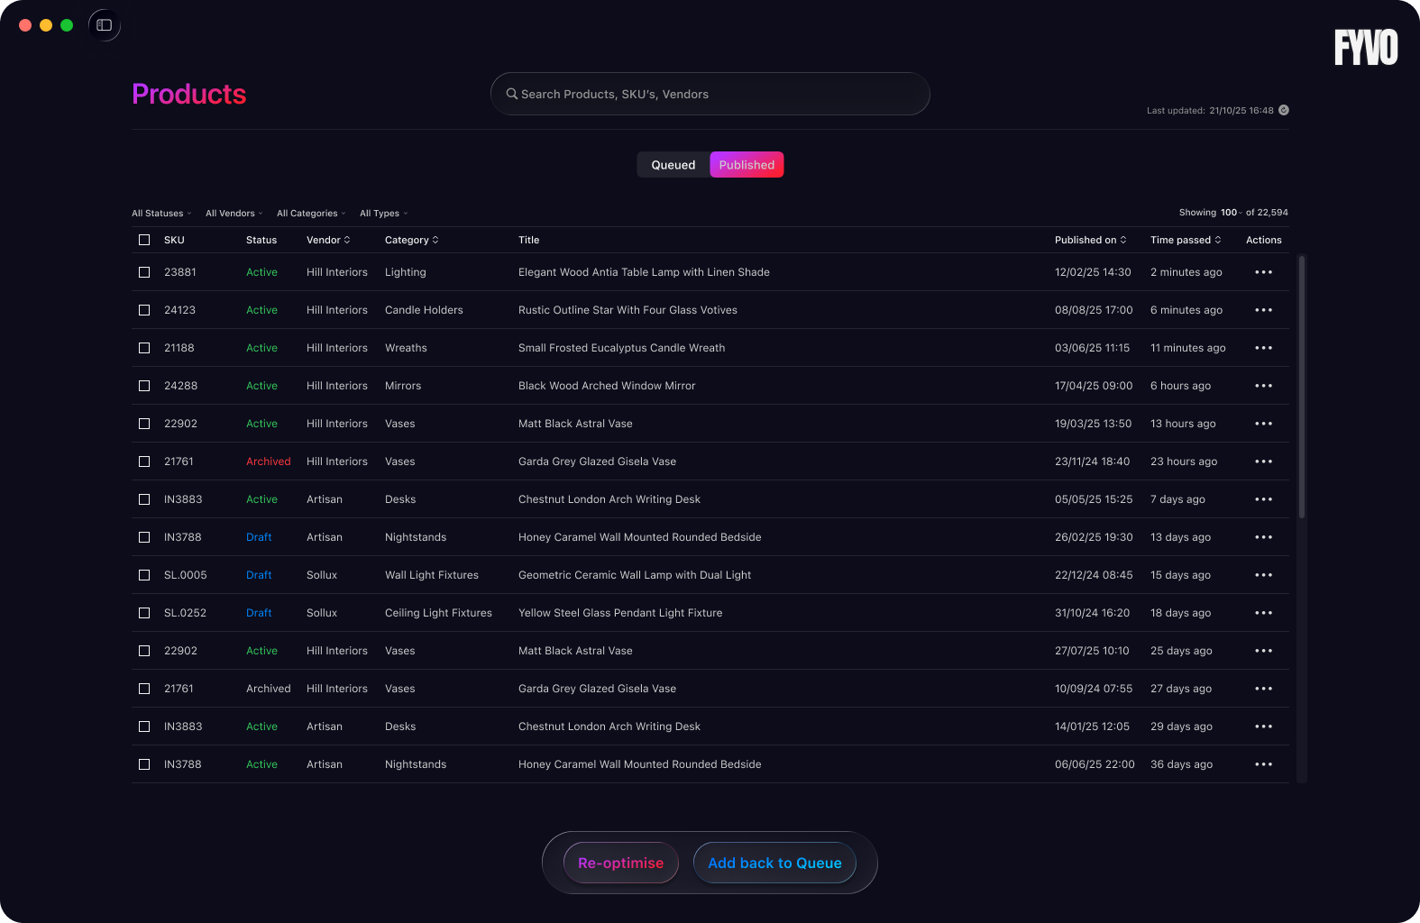Toggle the sidebar panel icon
This screenshot has height=923, width=1420.
tap(105, 25)
